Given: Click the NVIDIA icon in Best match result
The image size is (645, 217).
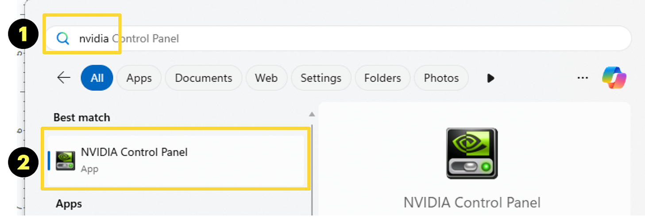Looking at the screenshot, I should click(65, 160).
